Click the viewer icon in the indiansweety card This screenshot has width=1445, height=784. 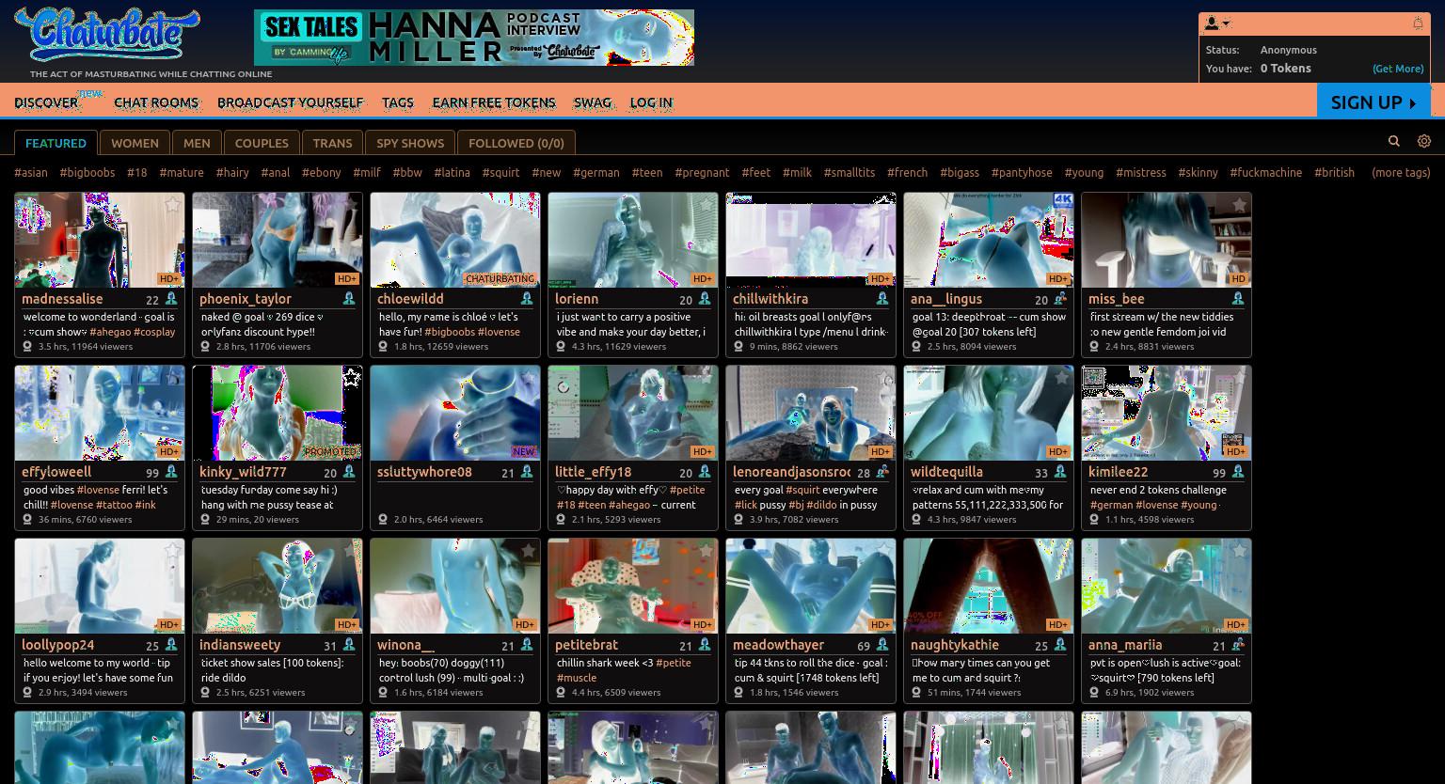tap(205, 692)
